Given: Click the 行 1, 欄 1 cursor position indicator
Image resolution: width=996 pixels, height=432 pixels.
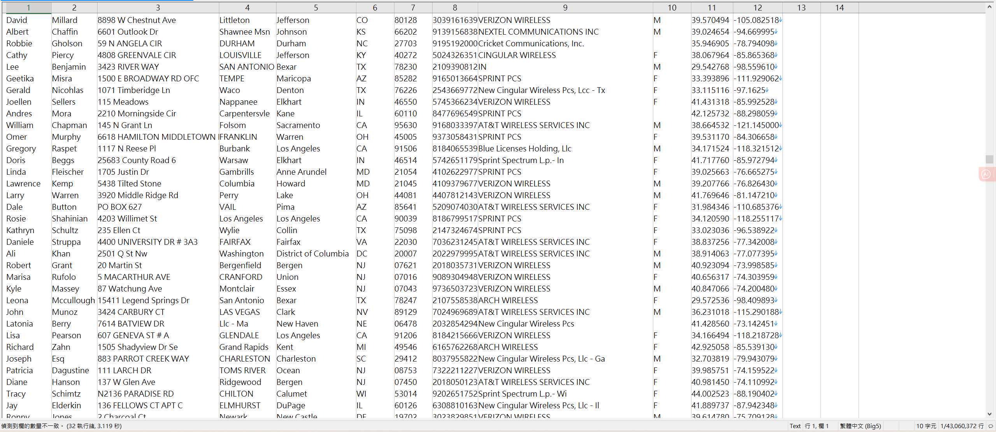Looking at the screenshot, I should tap(817, 426).
